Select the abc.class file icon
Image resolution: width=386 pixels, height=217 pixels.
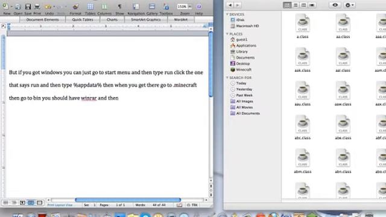[x=303, y=124]
